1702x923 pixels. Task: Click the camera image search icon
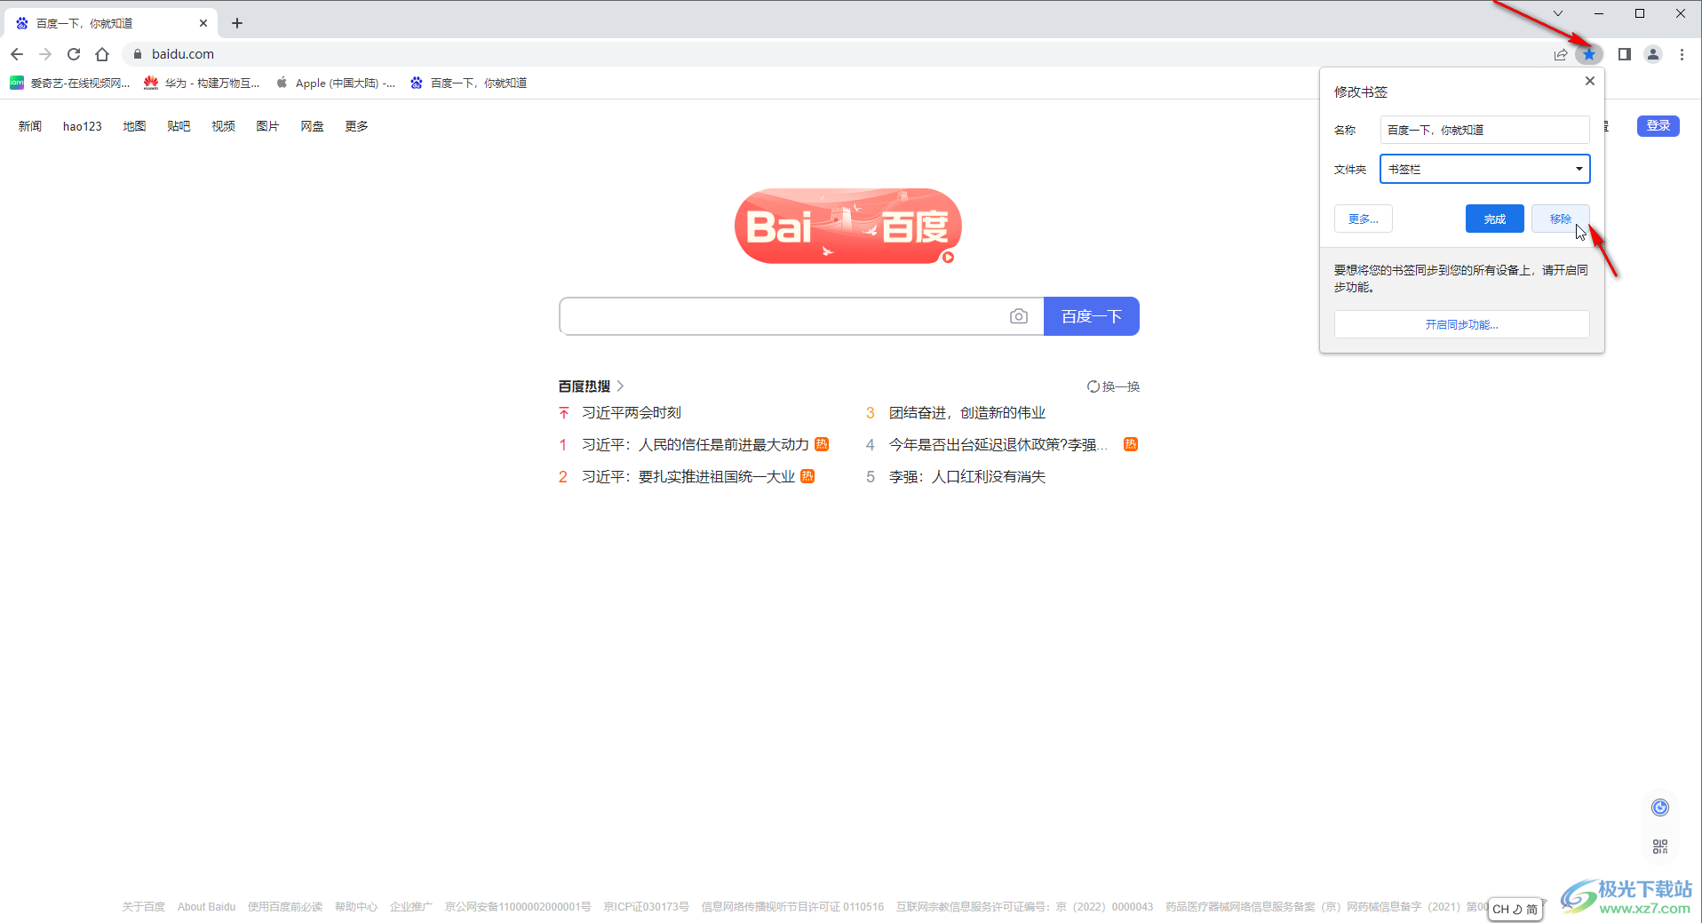click(1019, 316)
